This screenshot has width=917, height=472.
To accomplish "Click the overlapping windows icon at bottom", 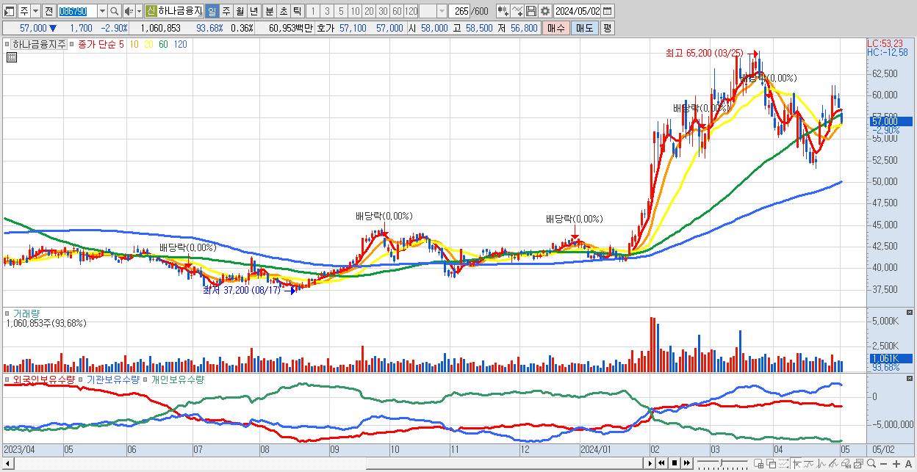I will [x=771, y=463].
